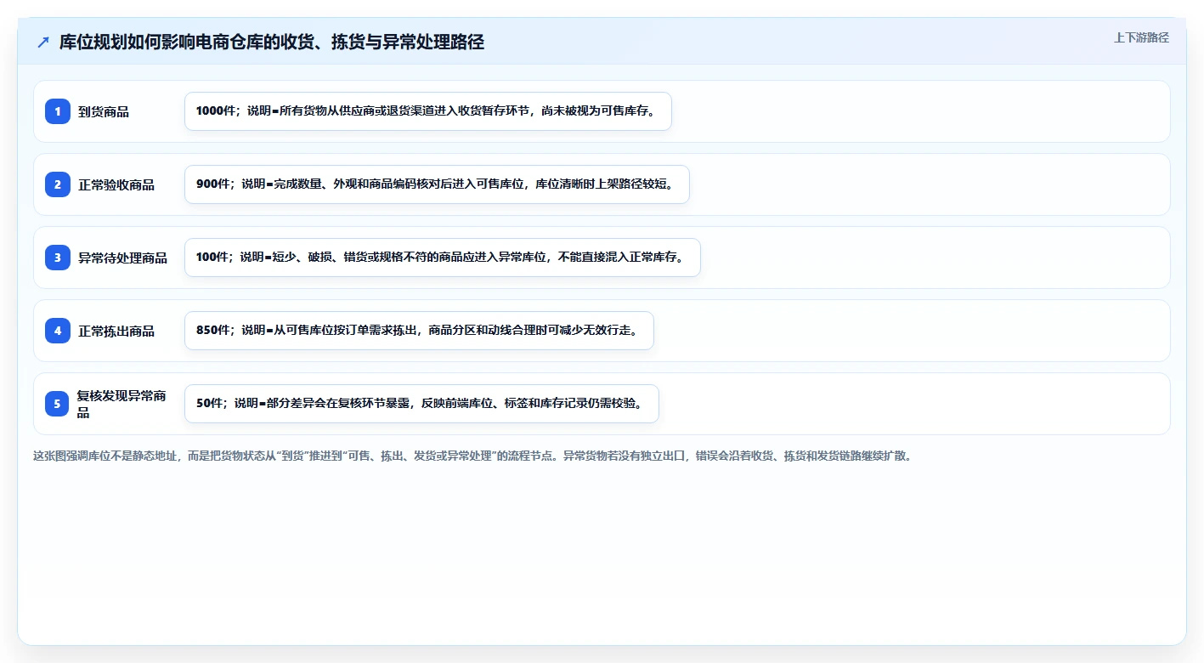1204x663 pixels.
Task: Click the 到货商品 label
Action: coord(104,111)
